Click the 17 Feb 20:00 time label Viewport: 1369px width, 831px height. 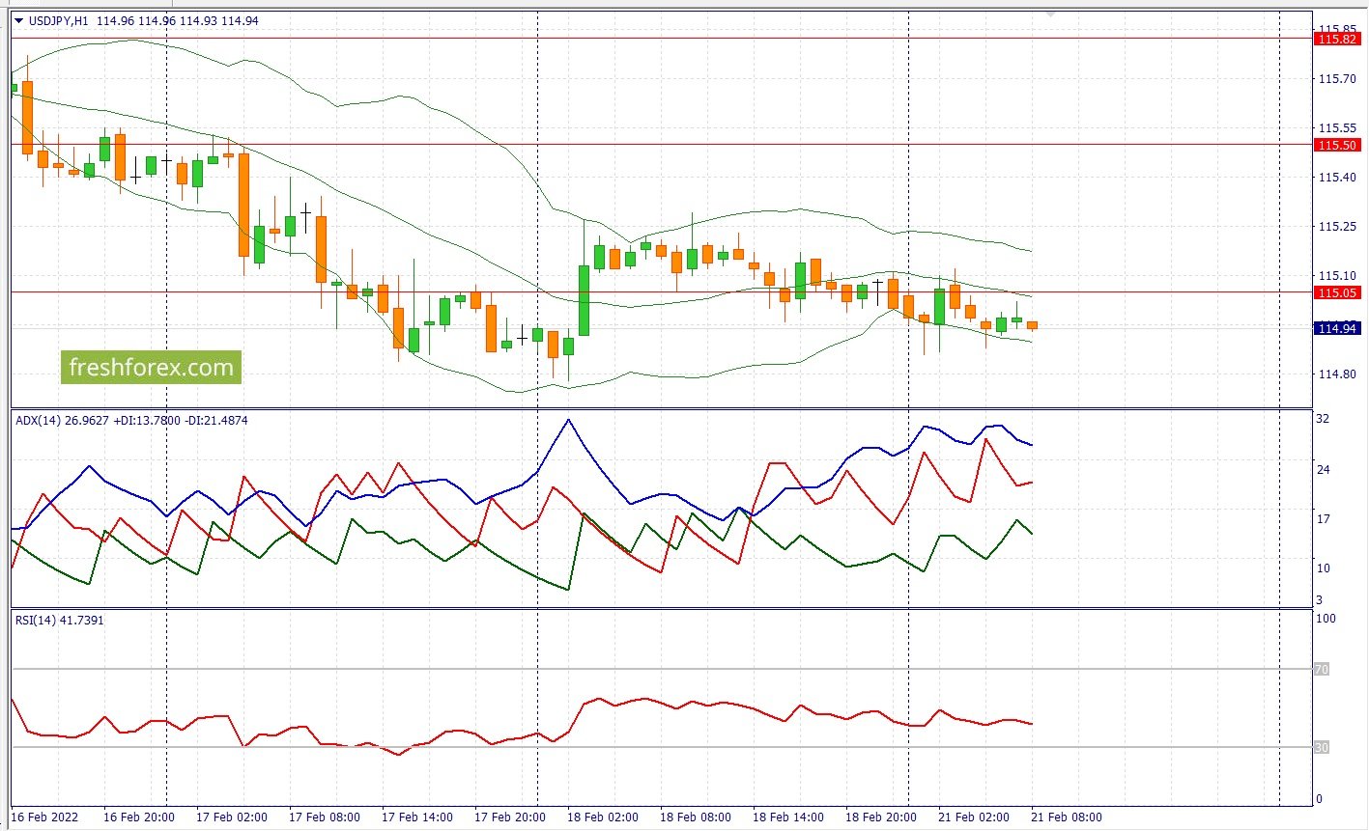510,817
